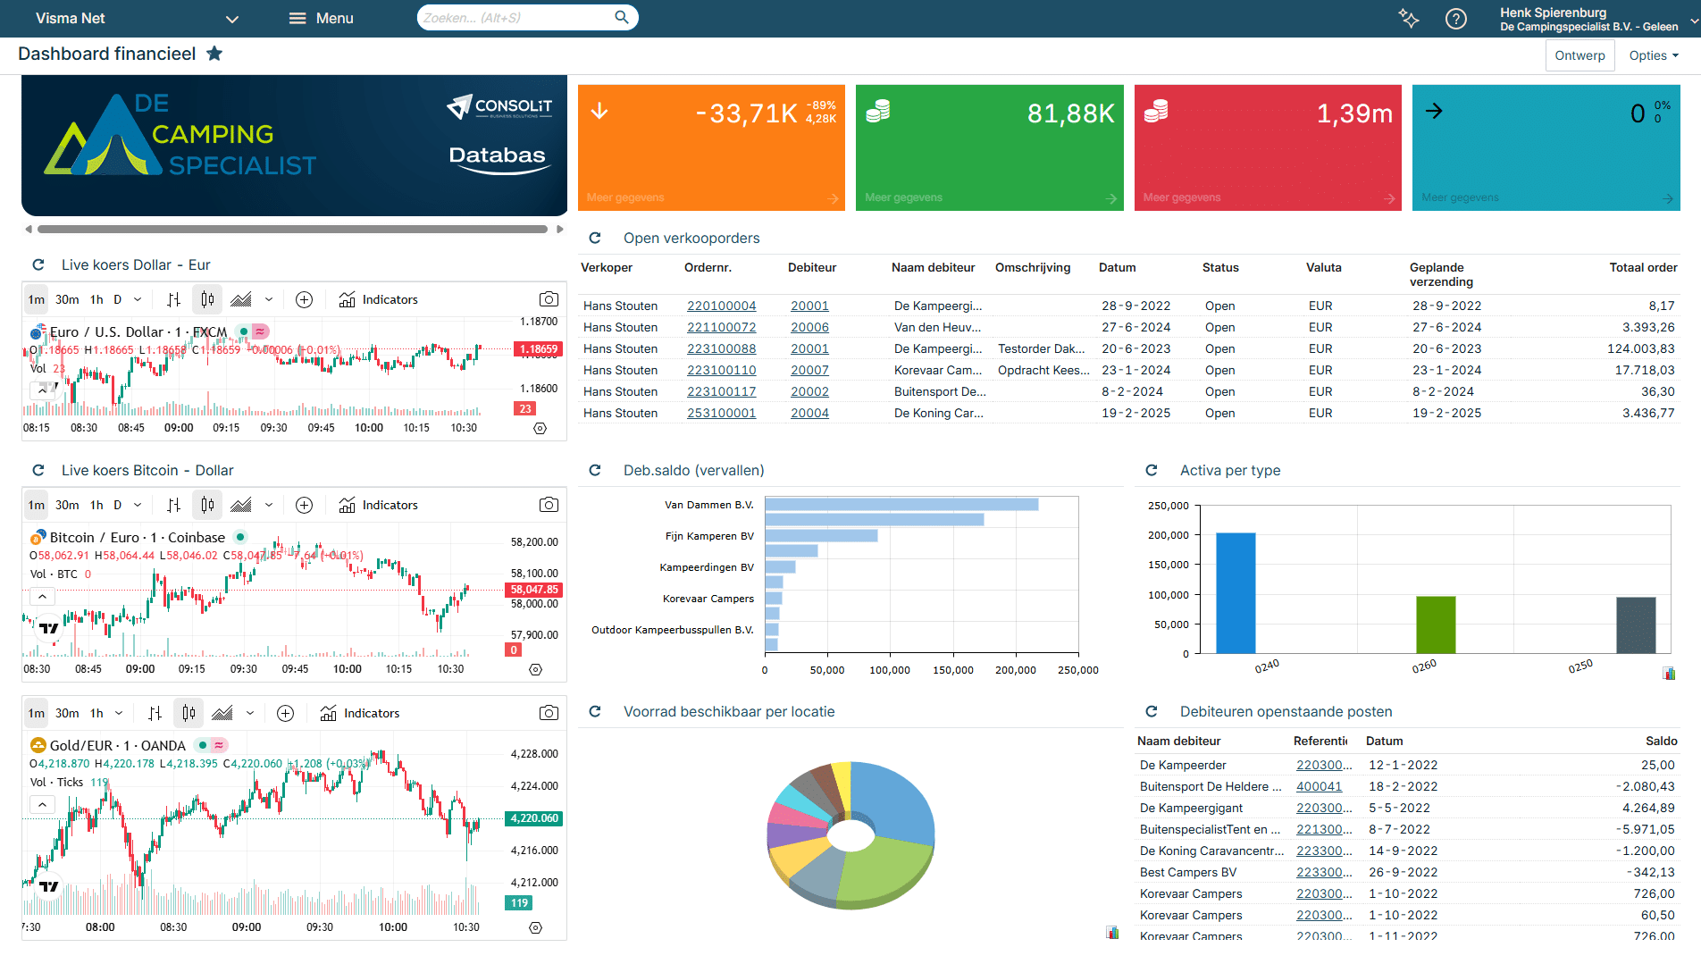Switch Bitcoin chart to 1h interval

click(x=96, y=505)
